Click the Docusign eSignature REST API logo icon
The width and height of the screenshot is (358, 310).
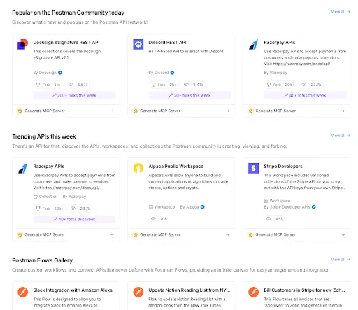pyautogui.click(x=22, y=44)
